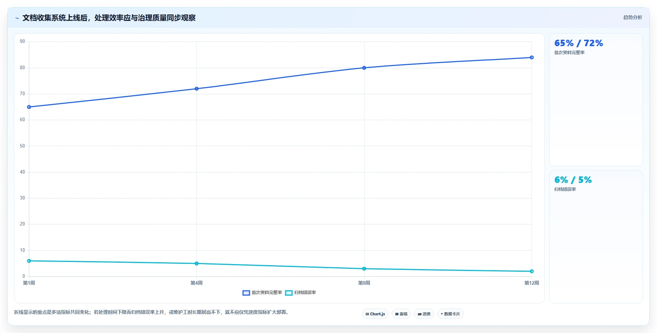
Task: Click the 第8周 error rate data point
Action: [364, 269]
